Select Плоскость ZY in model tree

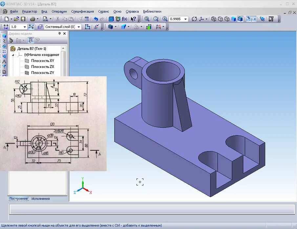42,73
